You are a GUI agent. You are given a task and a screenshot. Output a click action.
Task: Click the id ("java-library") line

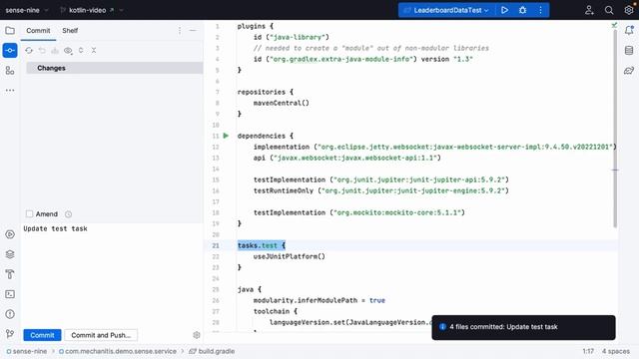(292, 37)
